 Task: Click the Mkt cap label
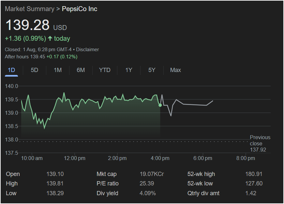(x=107, y=174)
